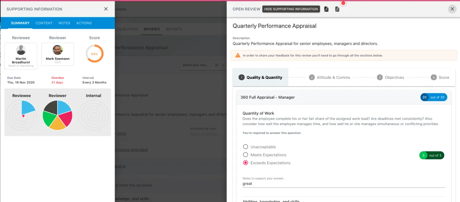
Task: Click the 'Quarterly Performance Appraisal' title
Action: click(x=274, y=26)
